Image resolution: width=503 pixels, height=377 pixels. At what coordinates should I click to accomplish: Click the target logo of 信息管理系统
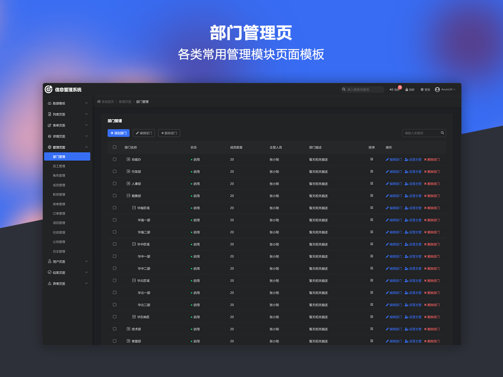point(49,89)
